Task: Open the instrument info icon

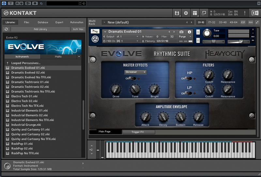Action: 190,32
